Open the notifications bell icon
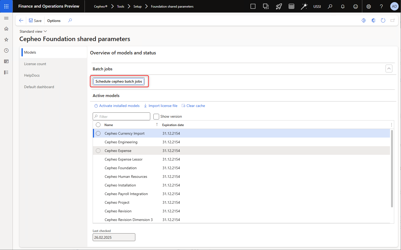Screen dimensions: 401x250 coord(343,7)
